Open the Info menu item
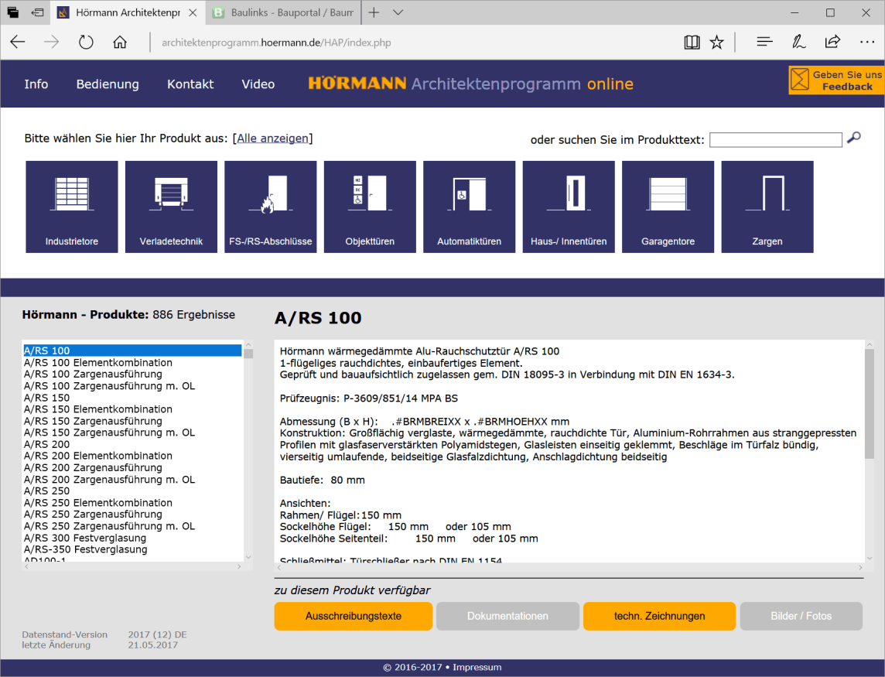 [x=36, y=84]
